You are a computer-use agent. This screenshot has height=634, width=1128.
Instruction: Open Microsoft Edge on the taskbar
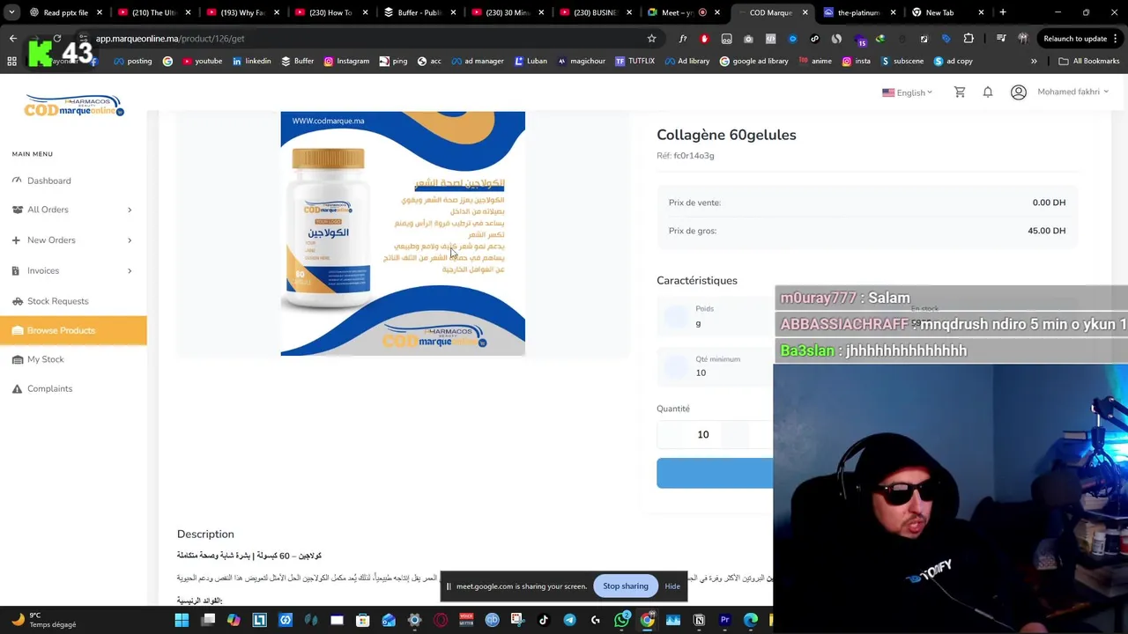click(751, 620)
